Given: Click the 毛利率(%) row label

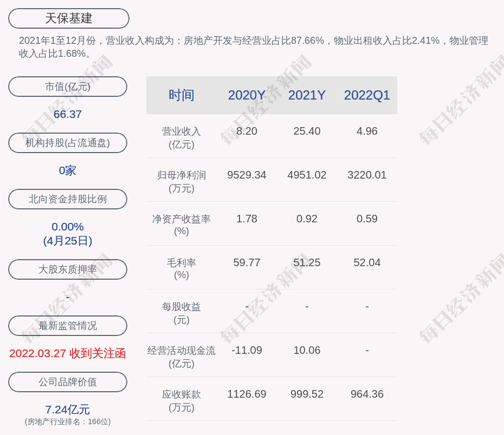Looking at the screenshot, I should pyautogui.click(x=182, y=269).
